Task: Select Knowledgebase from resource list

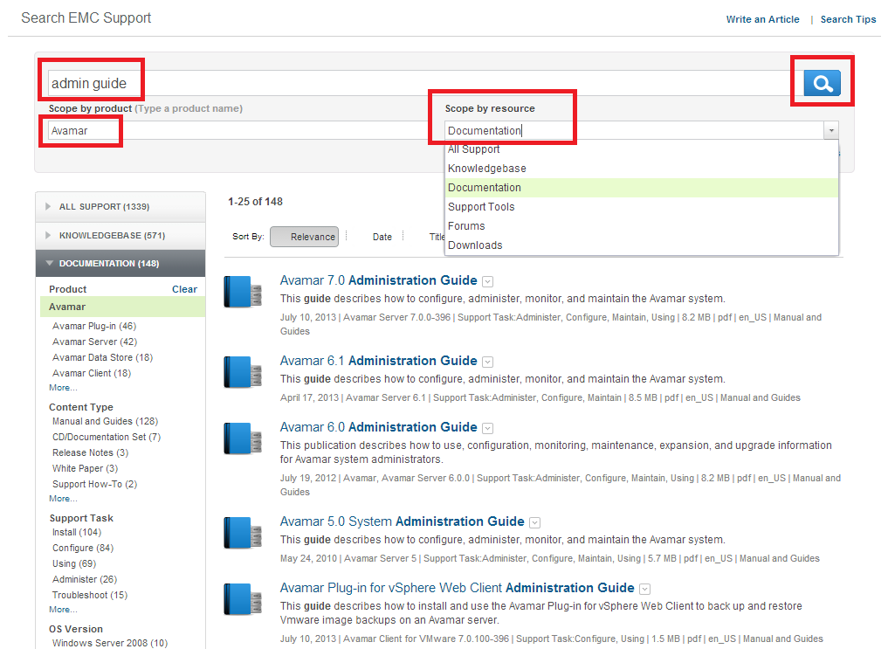Action: pos(642,169)
